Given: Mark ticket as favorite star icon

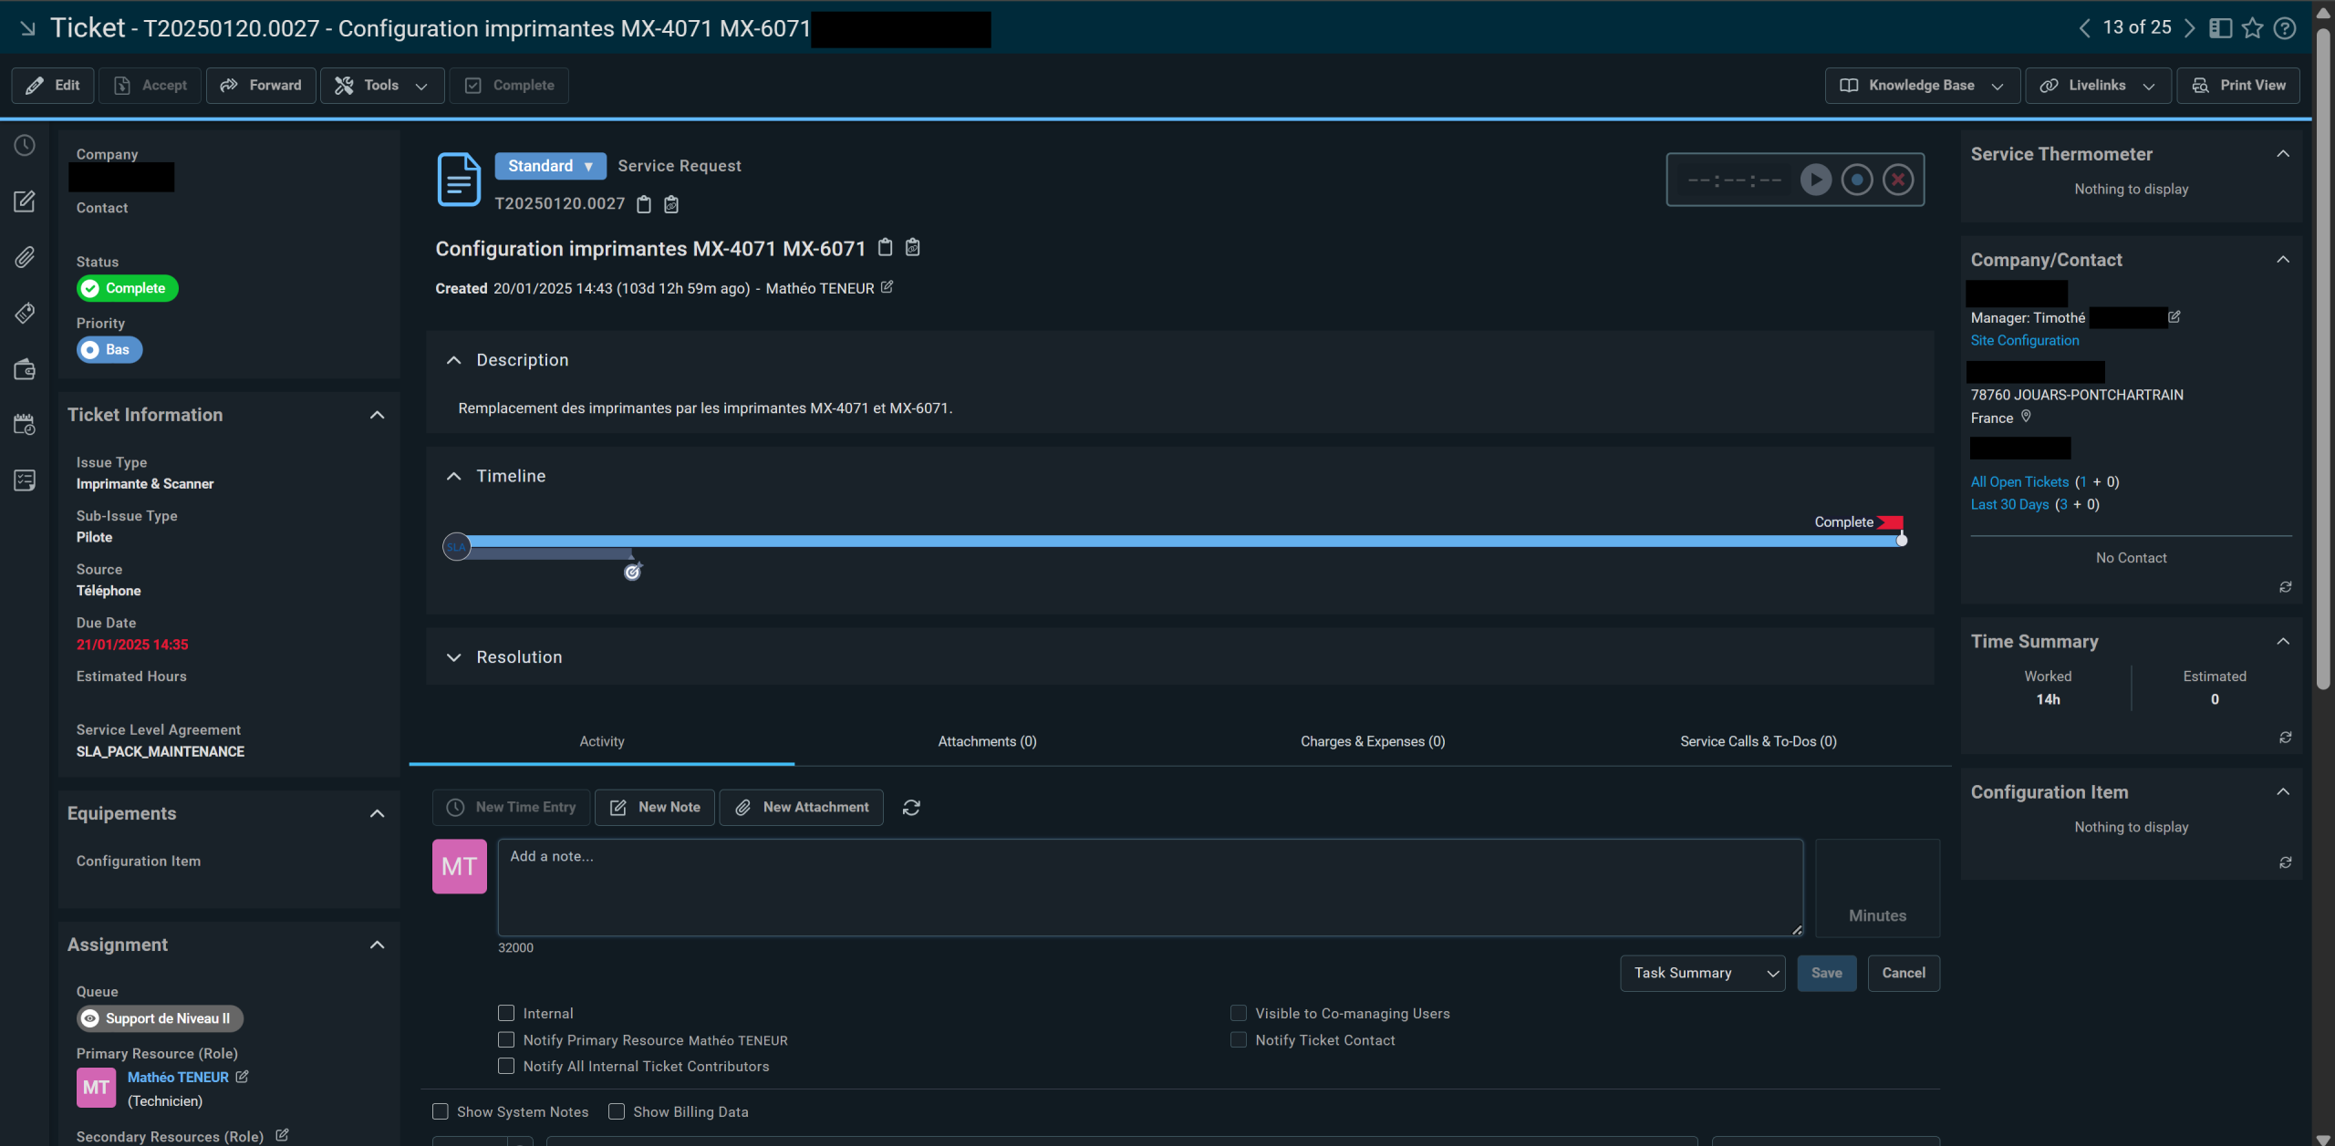Looking at the screenshot, I should 2252,28.
